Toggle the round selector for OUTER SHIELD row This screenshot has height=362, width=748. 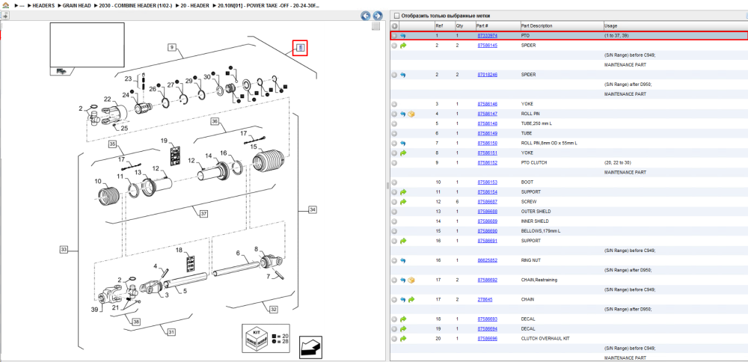tap(394, 211)
